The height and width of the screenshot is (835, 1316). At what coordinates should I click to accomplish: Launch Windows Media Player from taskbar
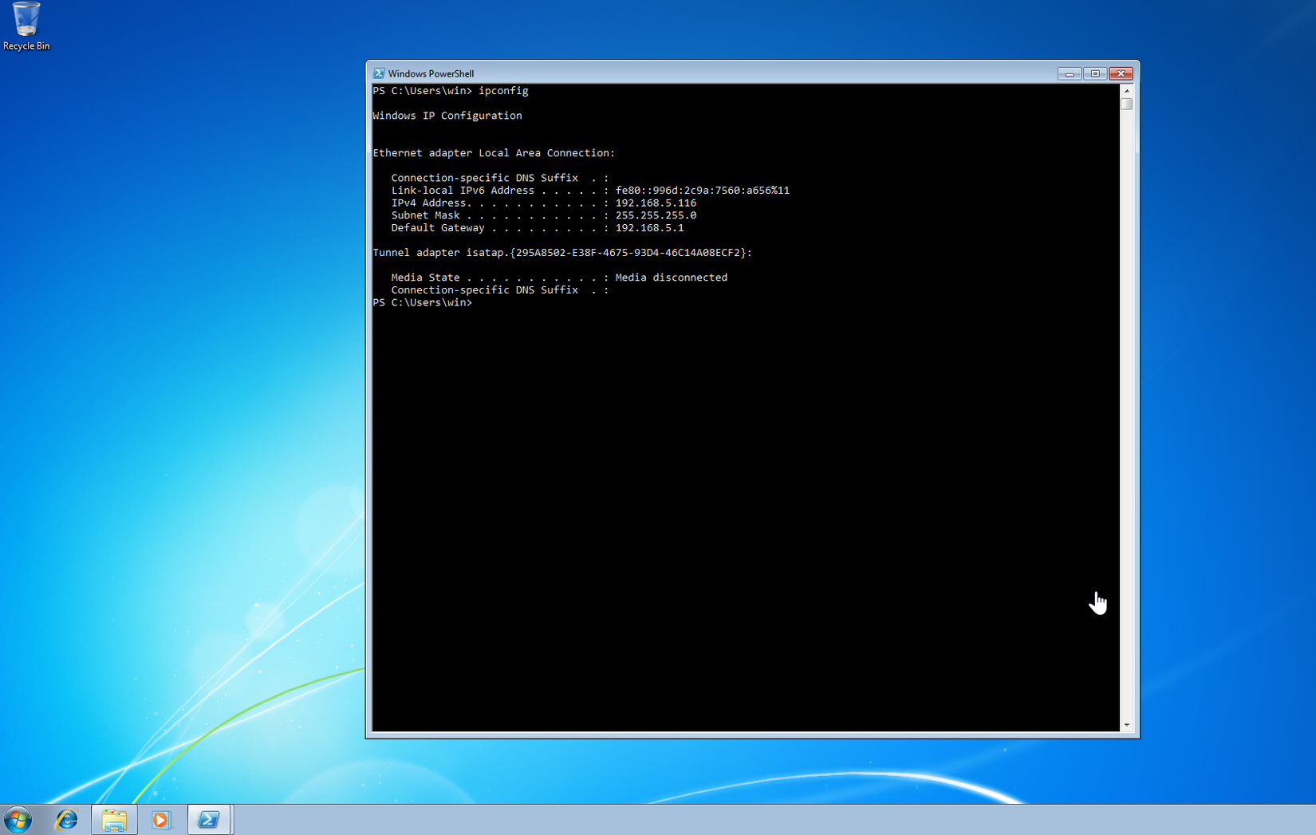click(x=161, y=819)
